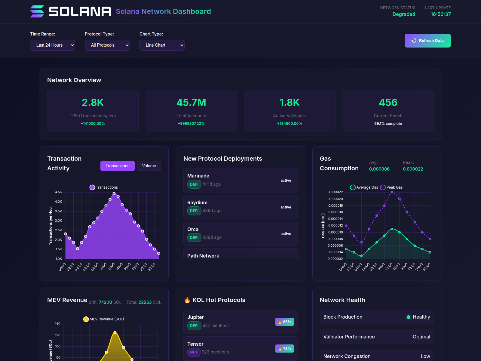Toggle the Transactions legend marker
This screenshot has height=361, width=481.
tap(92, 187)
